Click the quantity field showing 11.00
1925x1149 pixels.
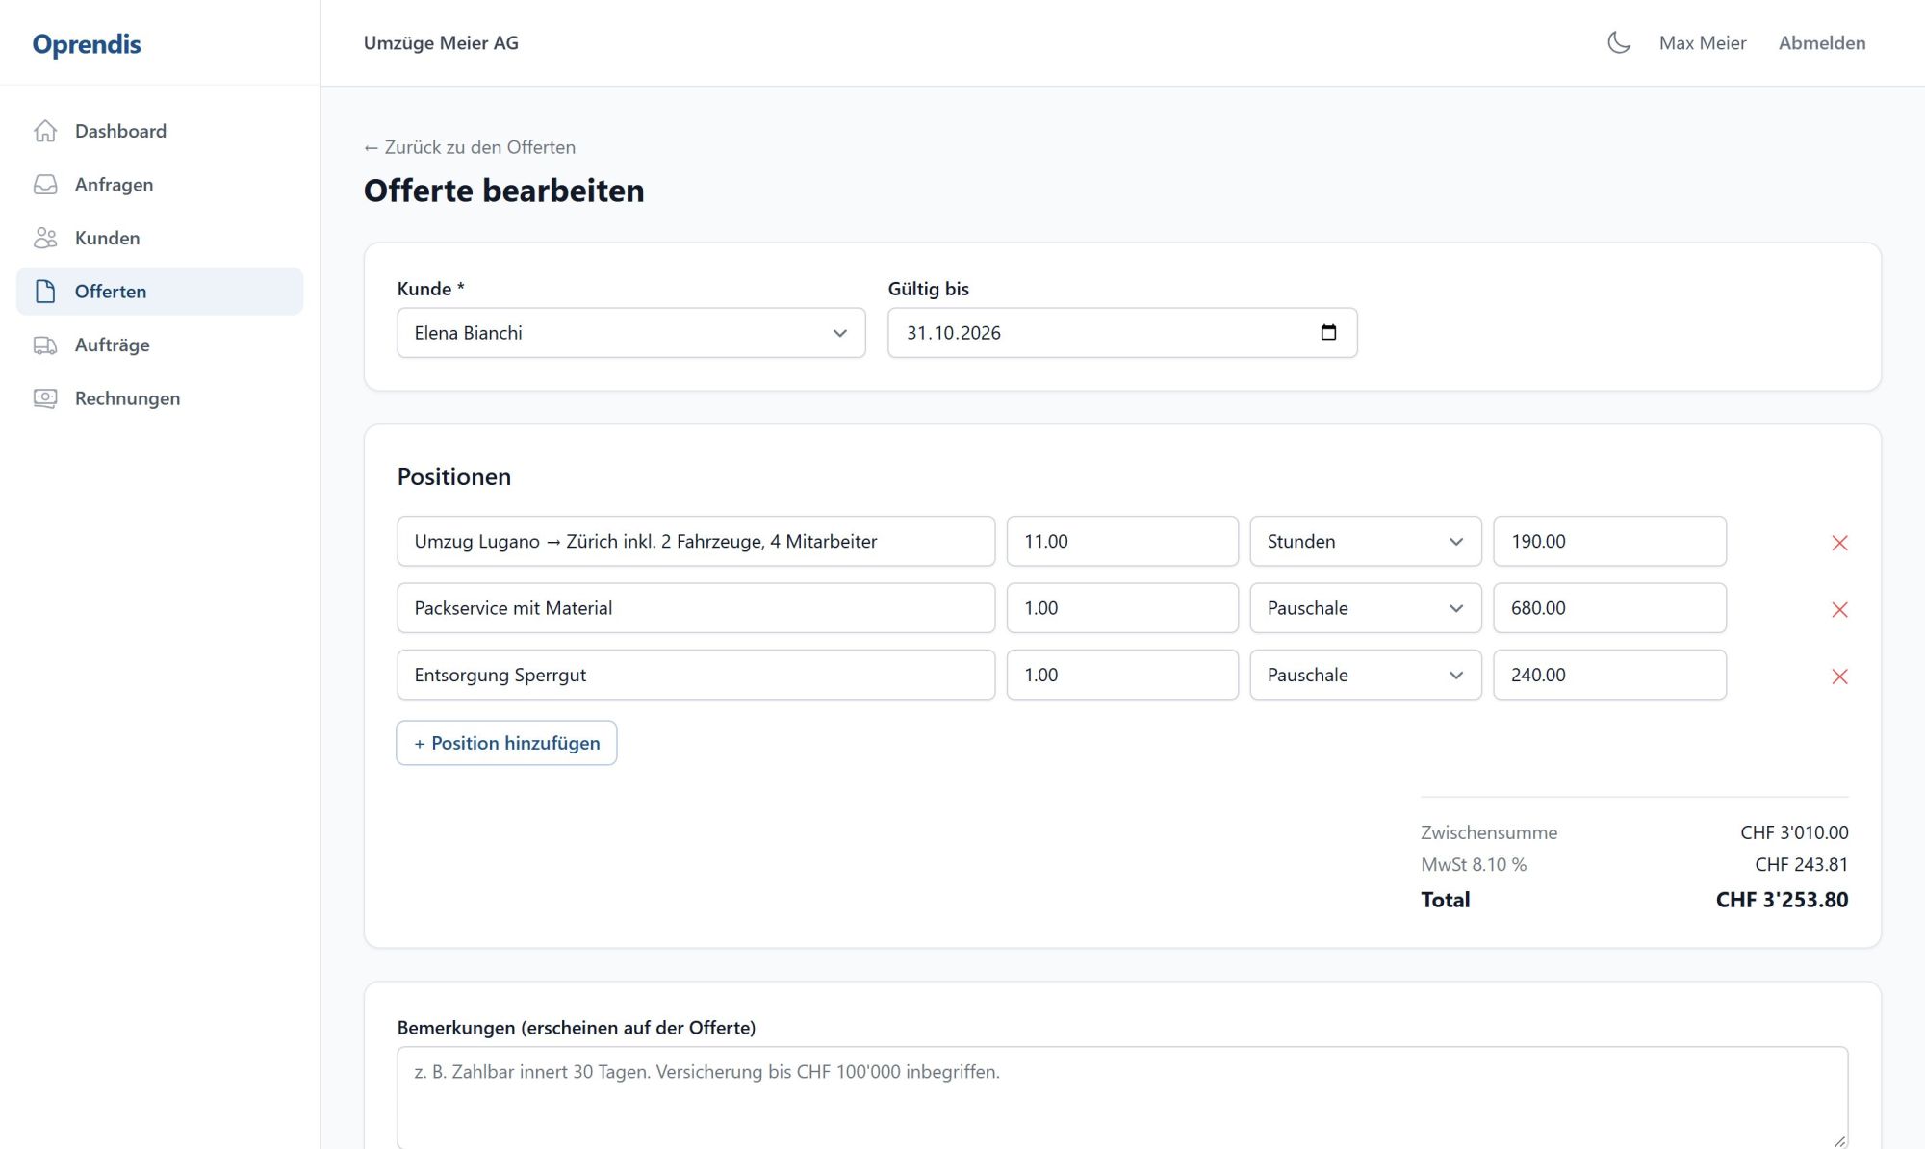[1122, 541]
